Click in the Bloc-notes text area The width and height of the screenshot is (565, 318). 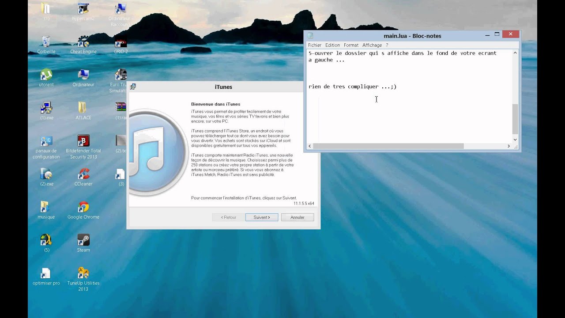point(409,96)
